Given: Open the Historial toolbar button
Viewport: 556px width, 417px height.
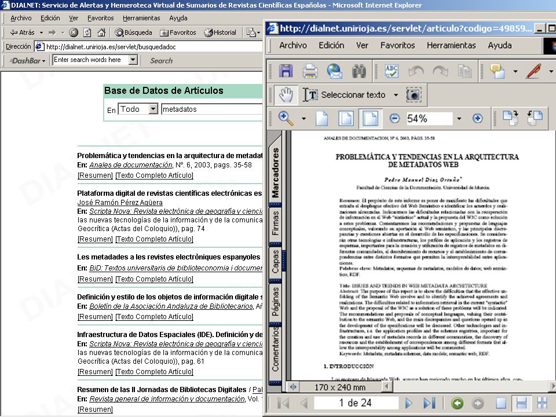Looking at the screenshot, I should pos(220,32).
